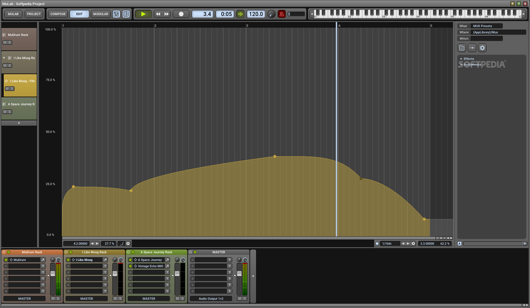Open third slot dropdown in A Space Journey Rack
Viewport: 530px width, 308px height.
167,272
